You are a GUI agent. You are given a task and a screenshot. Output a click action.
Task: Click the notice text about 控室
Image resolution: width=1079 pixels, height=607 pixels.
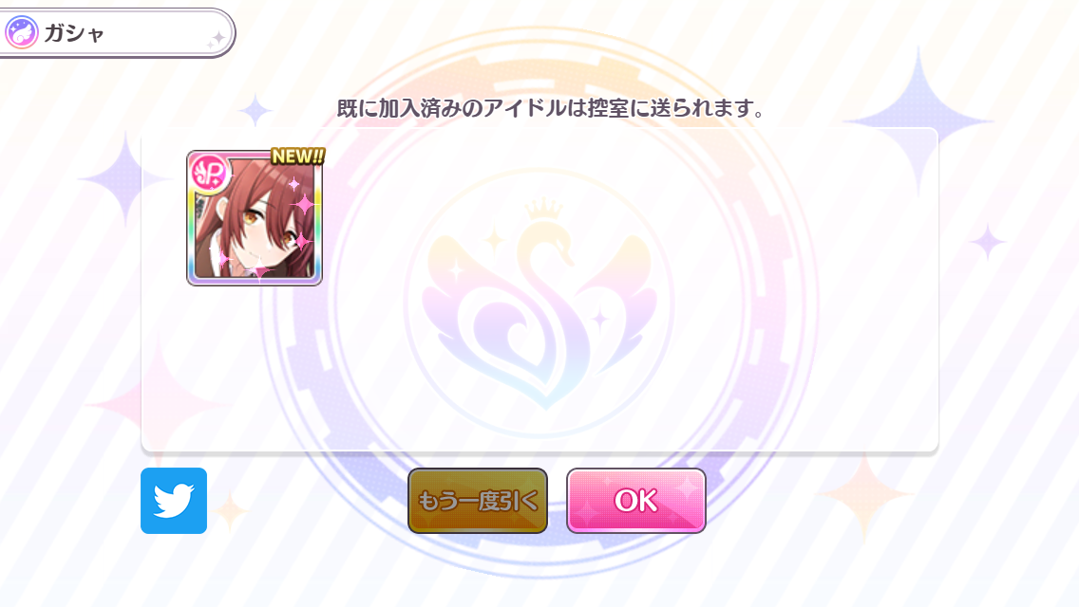551,109
